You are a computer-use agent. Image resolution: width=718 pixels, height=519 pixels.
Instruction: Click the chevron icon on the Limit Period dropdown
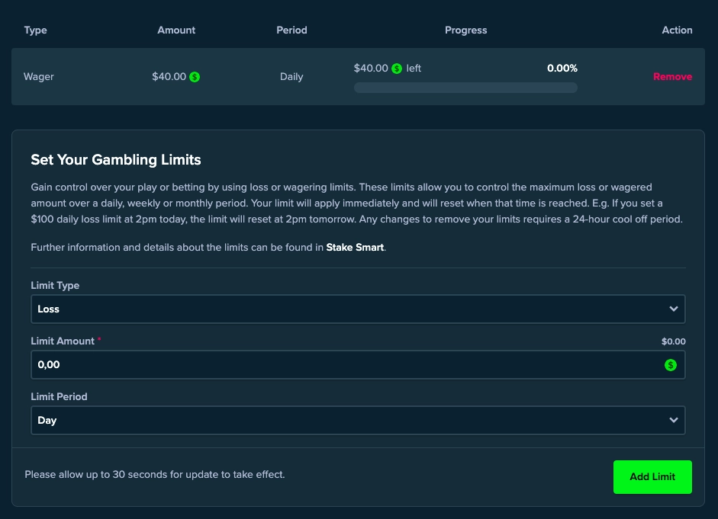coord(674,420)
